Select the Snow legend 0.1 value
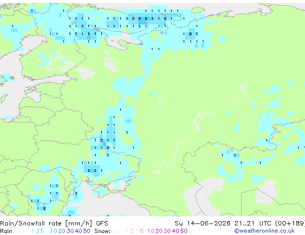The height and width of the screenshot is (235, 305). 115,231
